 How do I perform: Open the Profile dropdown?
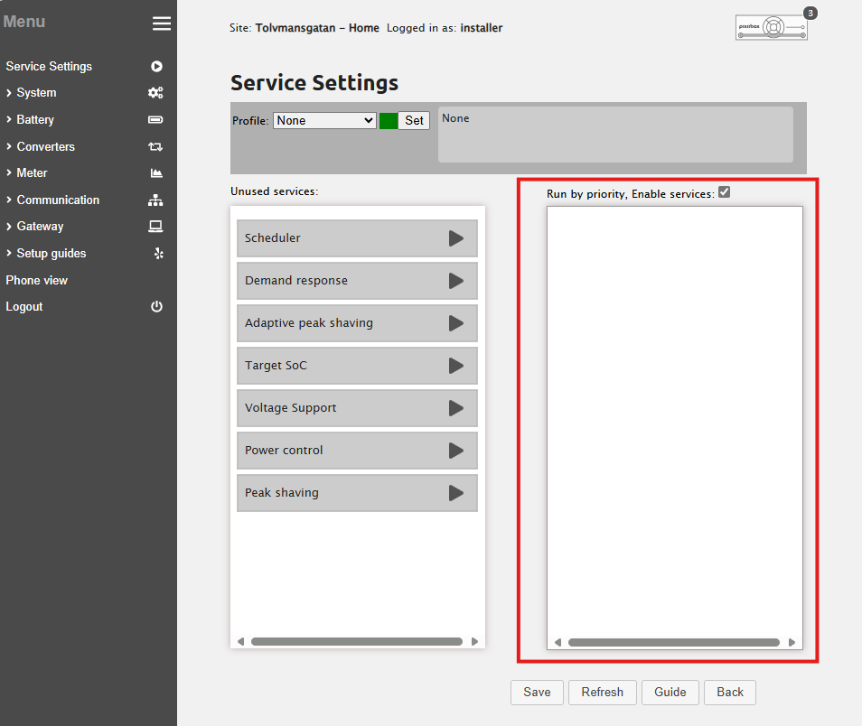pyautogui.click(x=324, y=120)
